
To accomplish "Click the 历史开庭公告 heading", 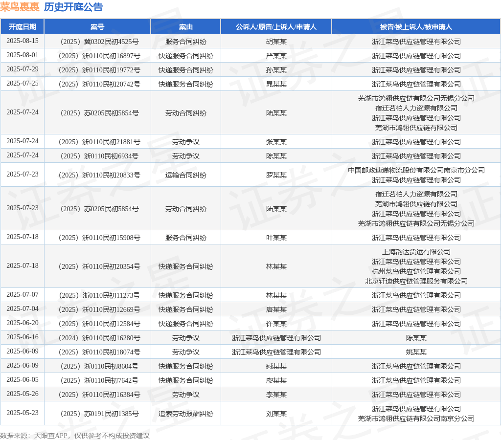I will [73, 7].
